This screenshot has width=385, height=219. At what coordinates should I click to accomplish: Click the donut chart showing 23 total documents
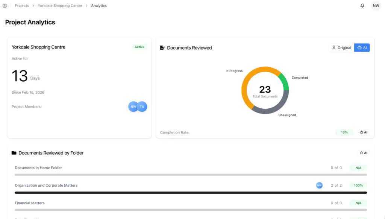265,90
